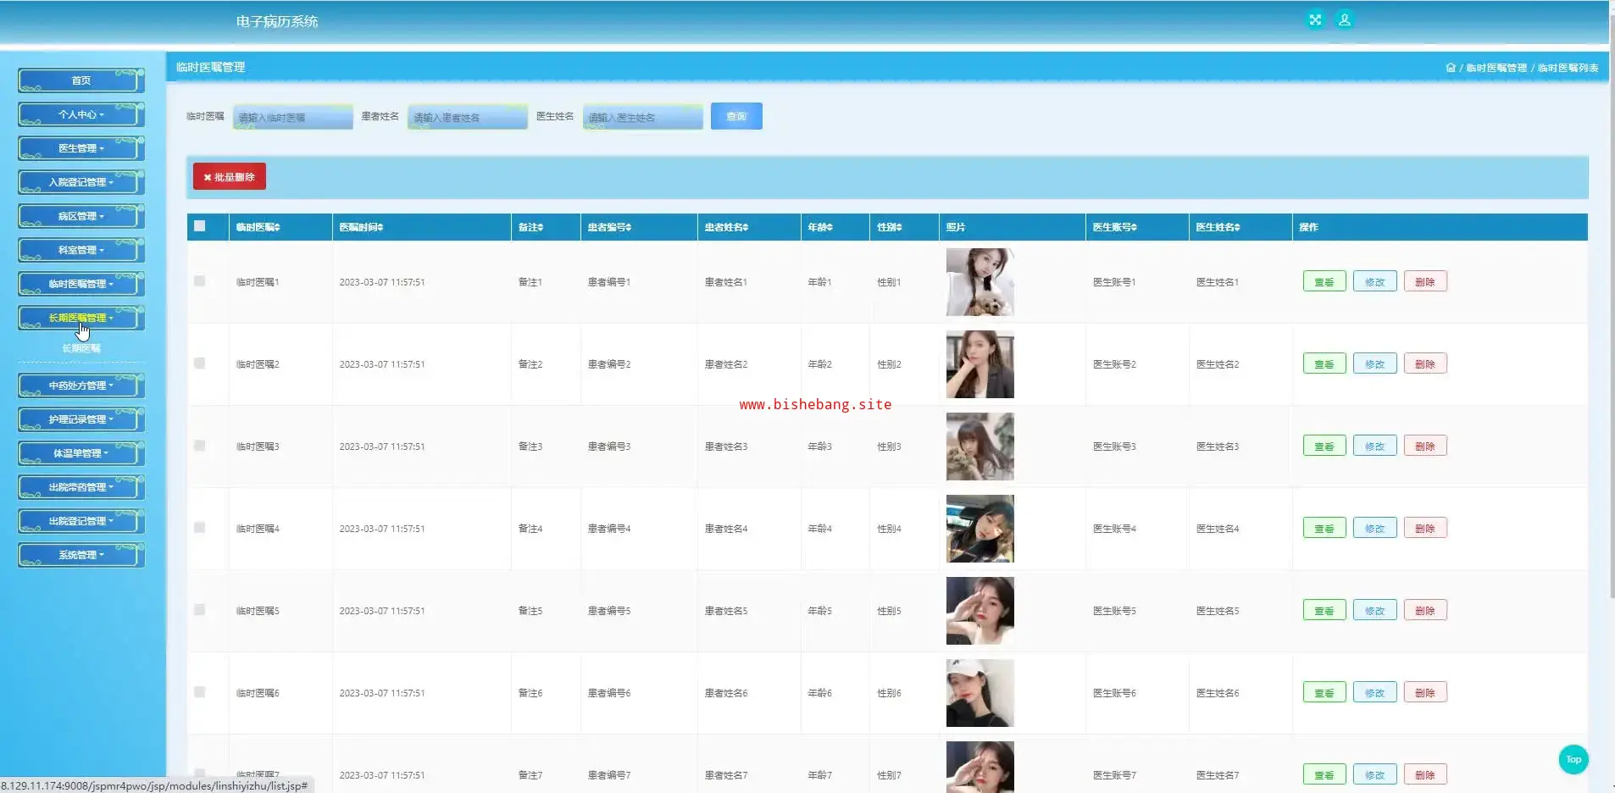Check the checkbox for row 临时医嘱1
The height and width of the screenshot is (793, 1615).
pyautogui.click(x=200, y=281)
